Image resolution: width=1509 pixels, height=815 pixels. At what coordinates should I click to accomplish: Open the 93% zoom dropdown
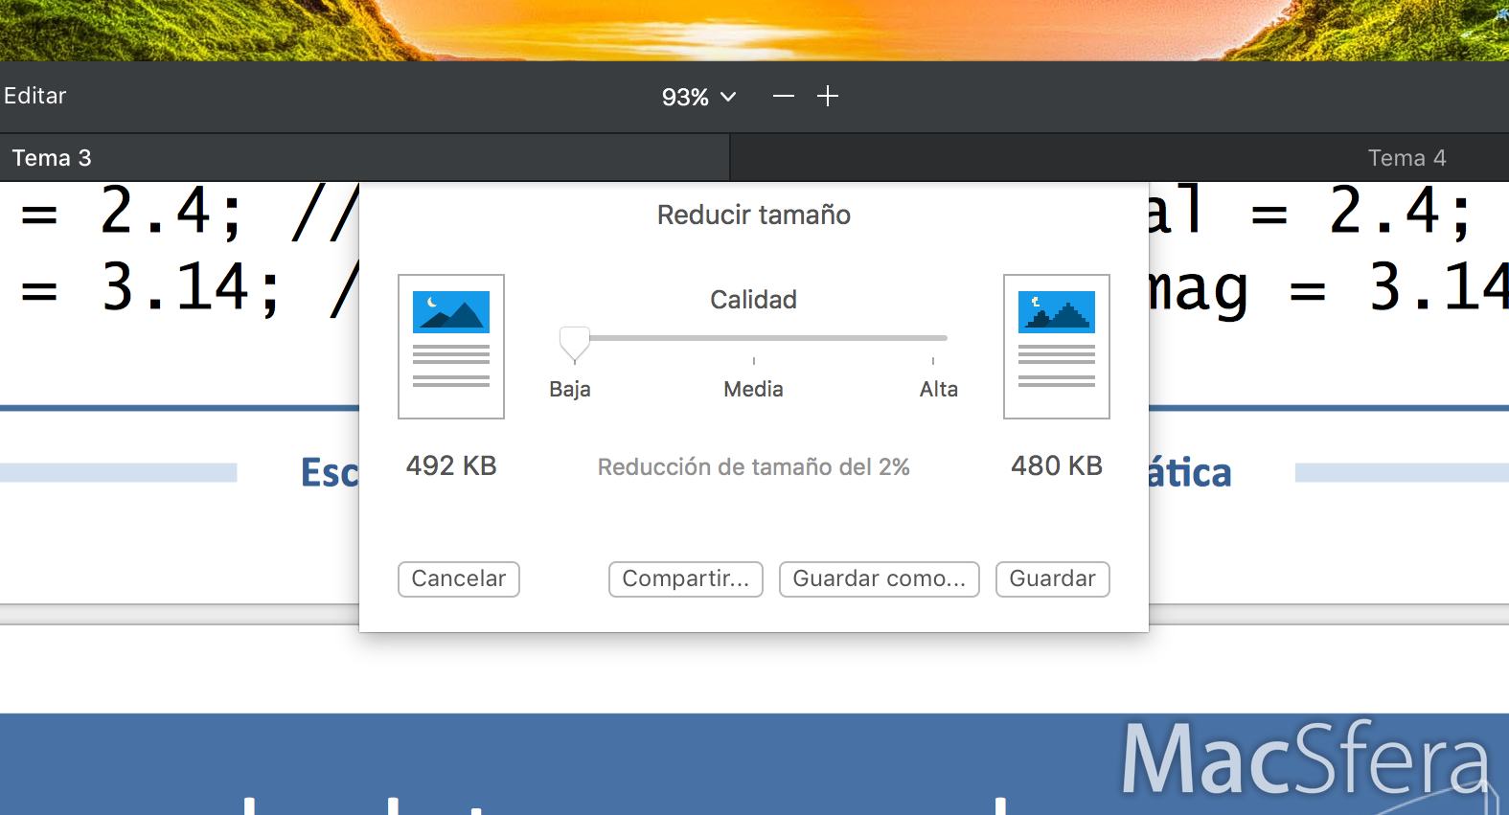click(x=698, y=97)
